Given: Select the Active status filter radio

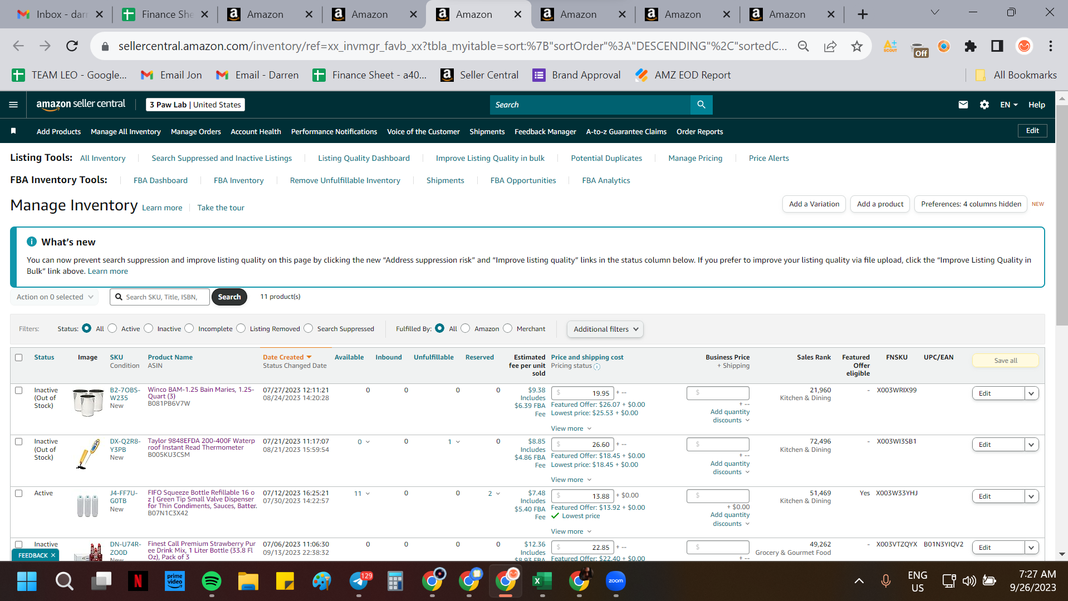Looking at the screenshot, I should (112, 328).
